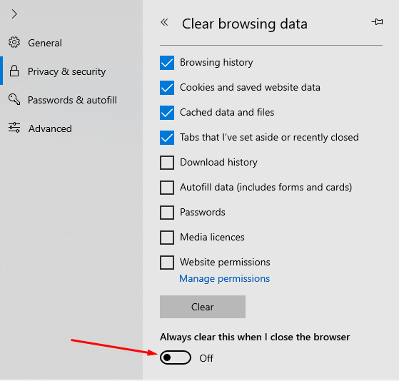Image resolution: width=399 pixels, height=381 pixels.
Task: Click the Clear button
Action: point(203,307)
